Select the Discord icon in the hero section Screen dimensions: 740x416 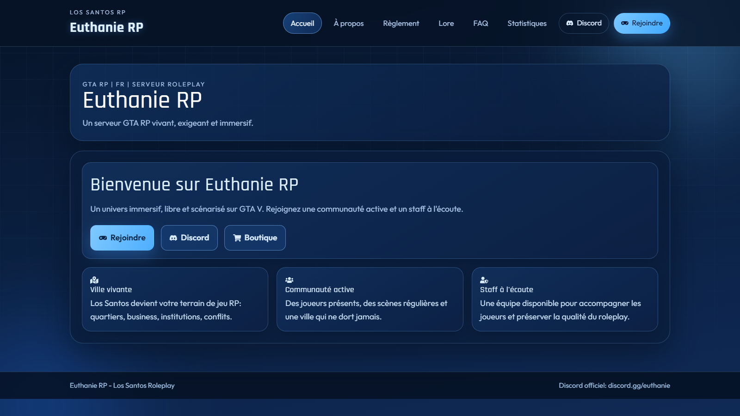175,238
